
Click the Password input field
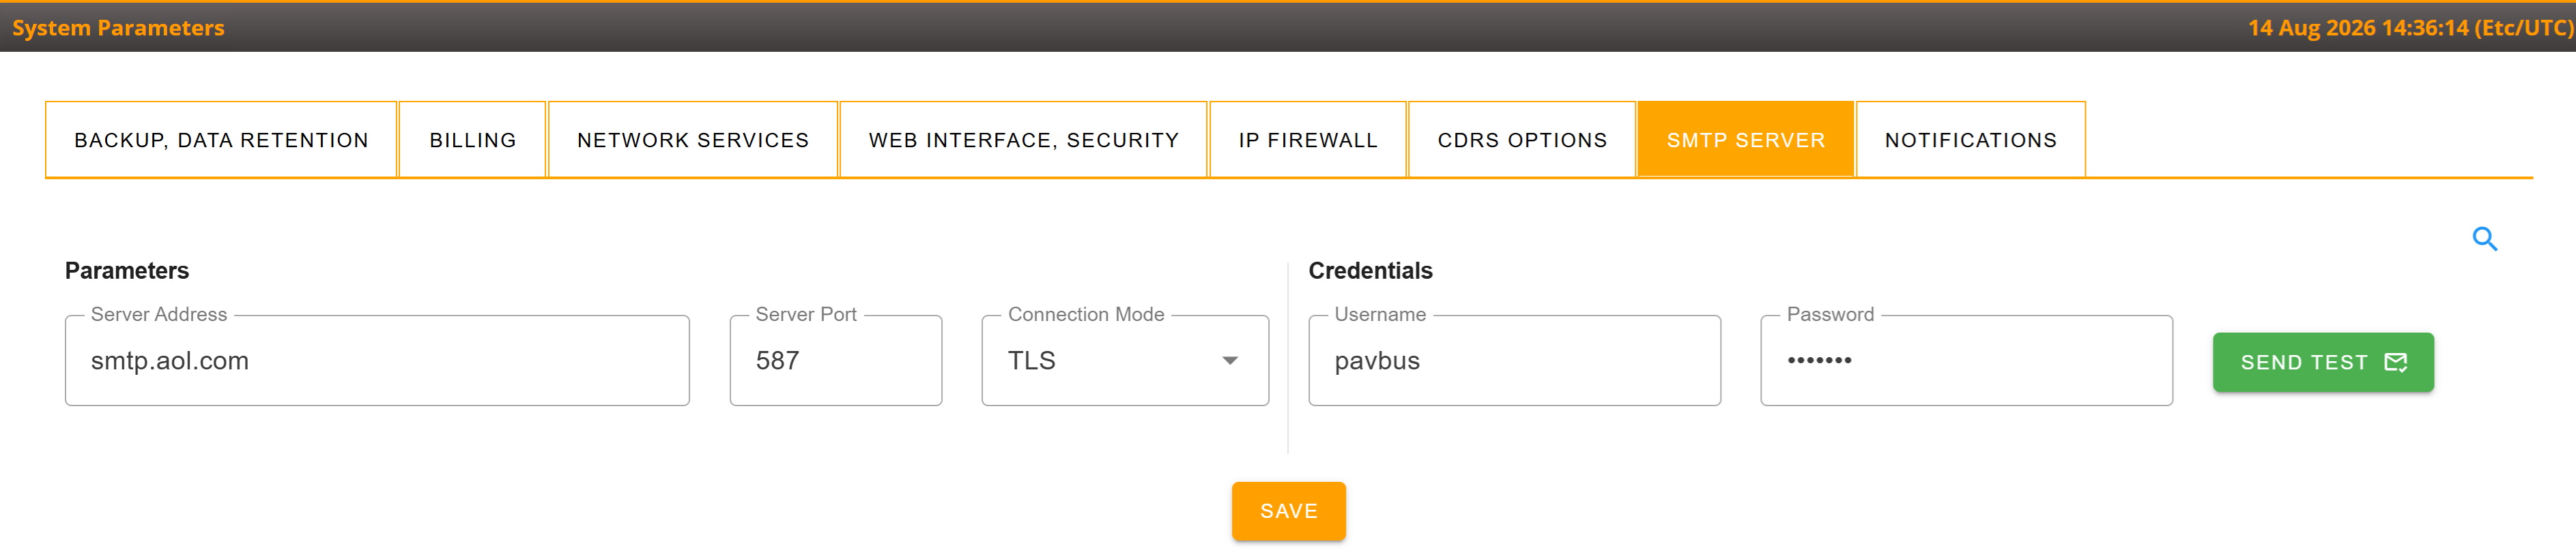coord(1966,361)
